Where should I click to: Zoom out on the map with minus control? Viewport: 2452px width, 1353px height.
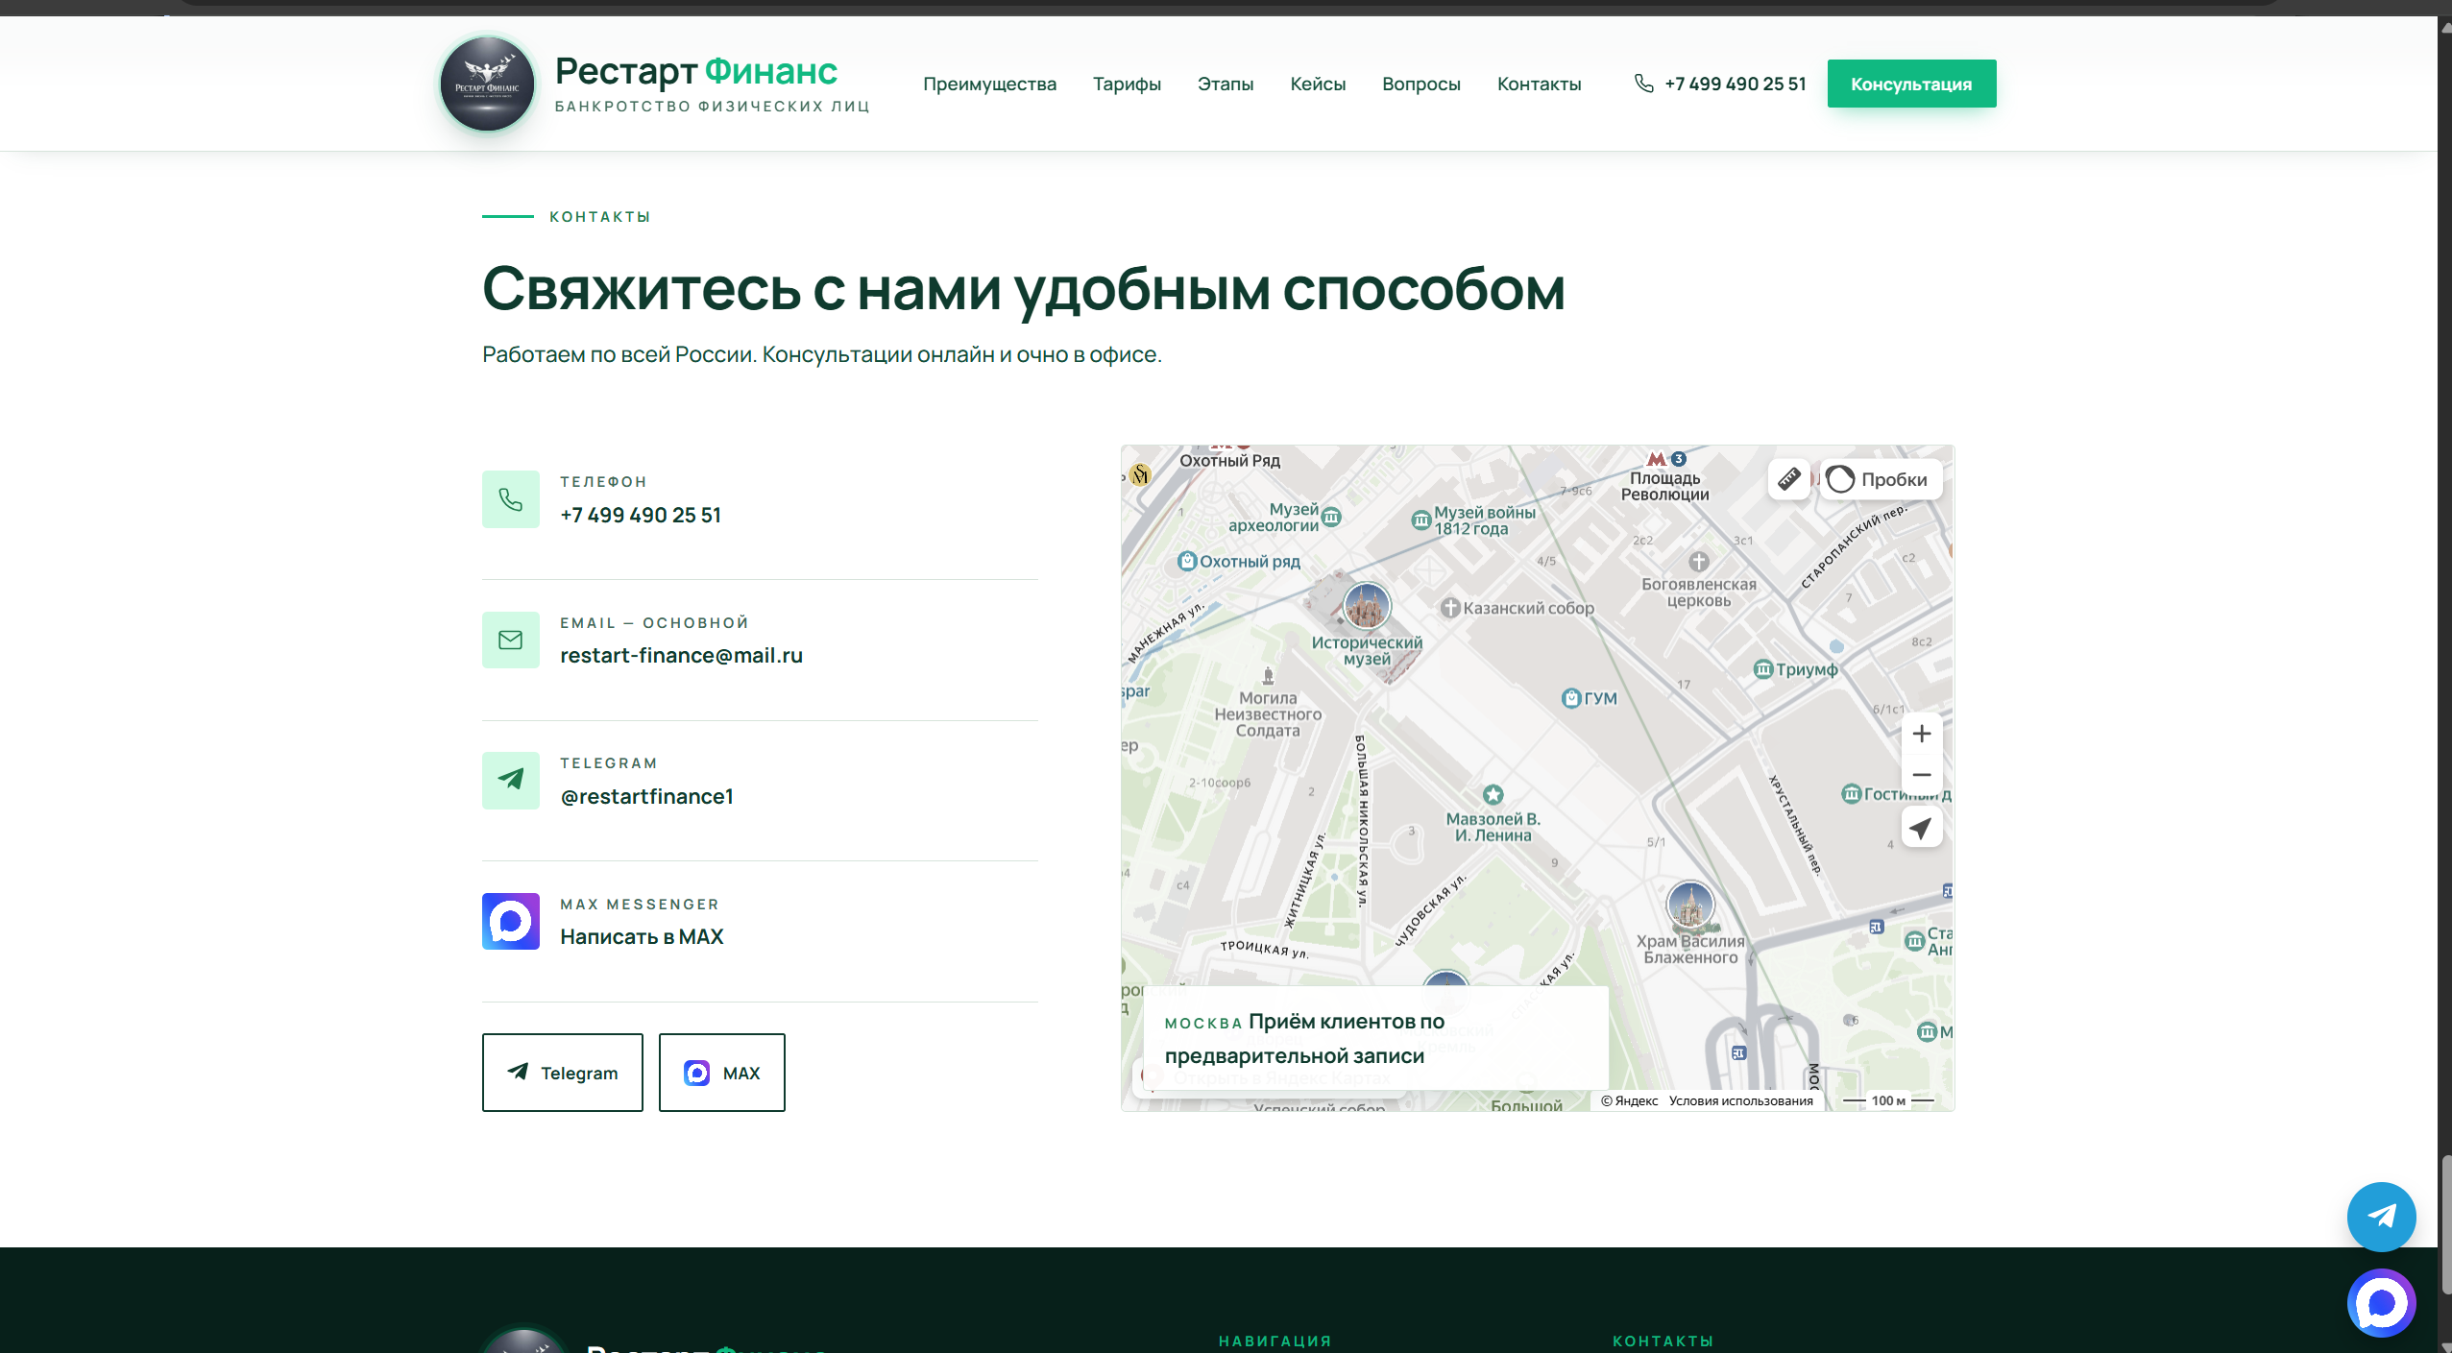[1922, 774]
